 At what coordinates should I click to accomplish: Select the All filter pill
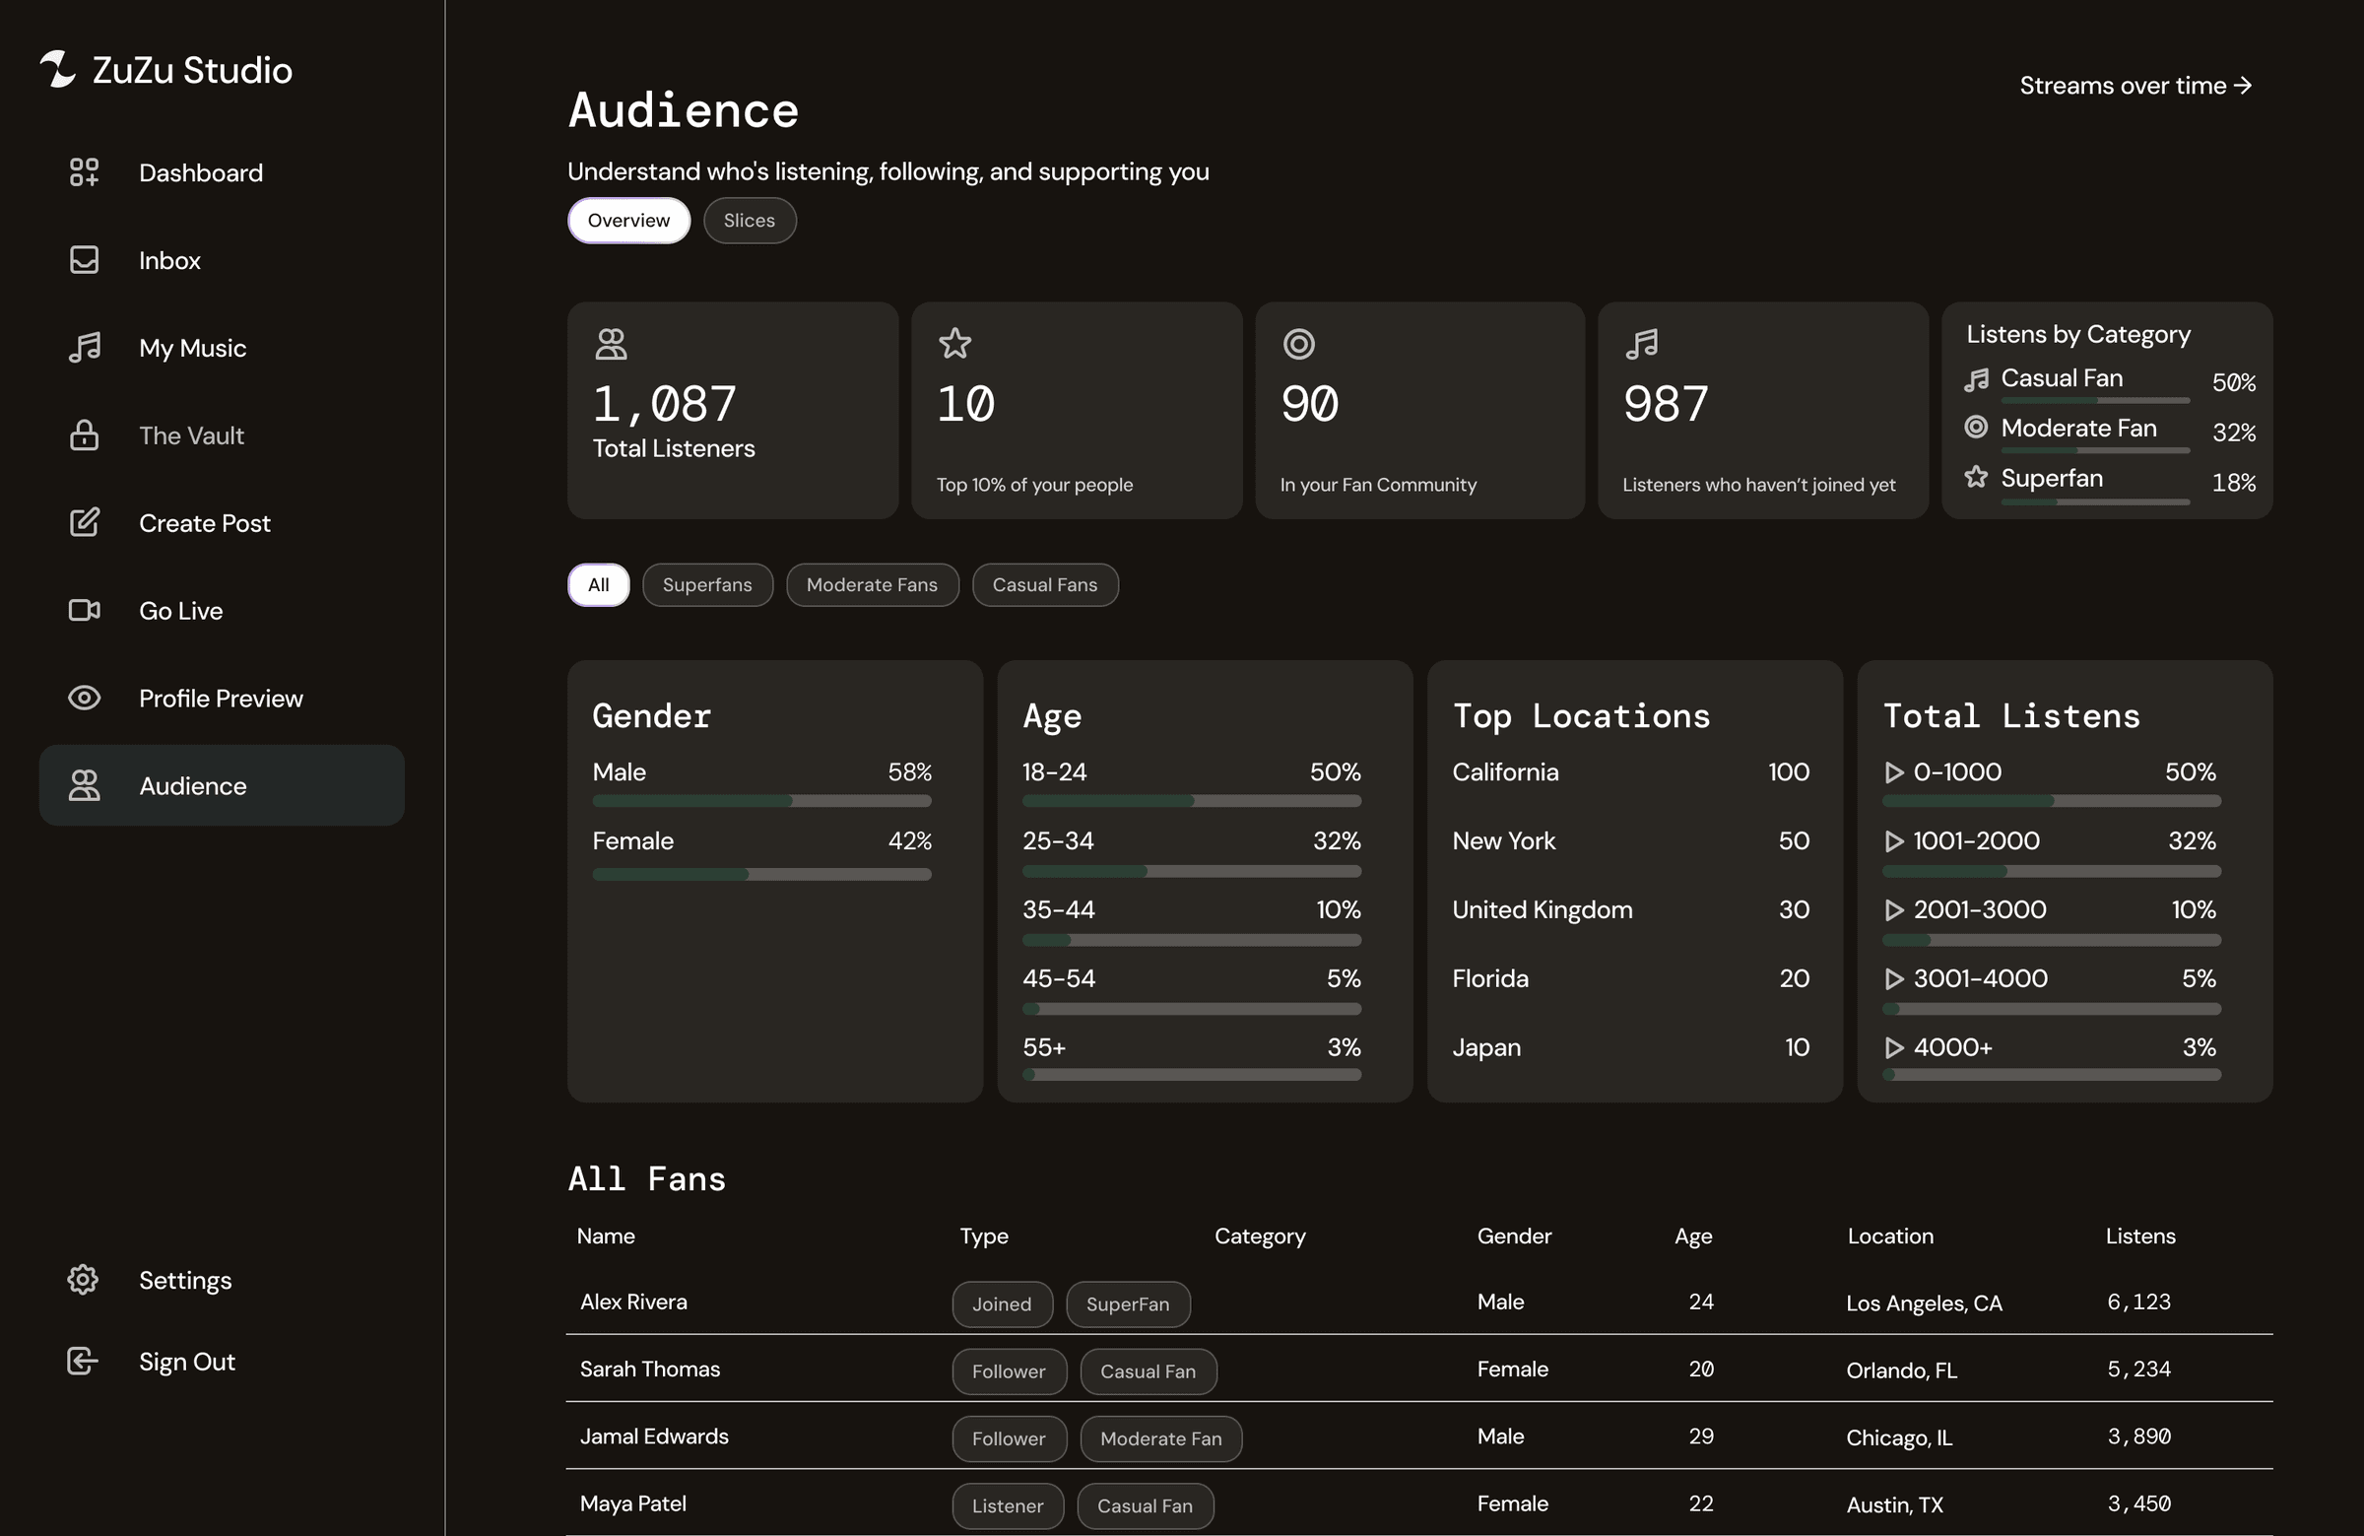pos(598,584)
